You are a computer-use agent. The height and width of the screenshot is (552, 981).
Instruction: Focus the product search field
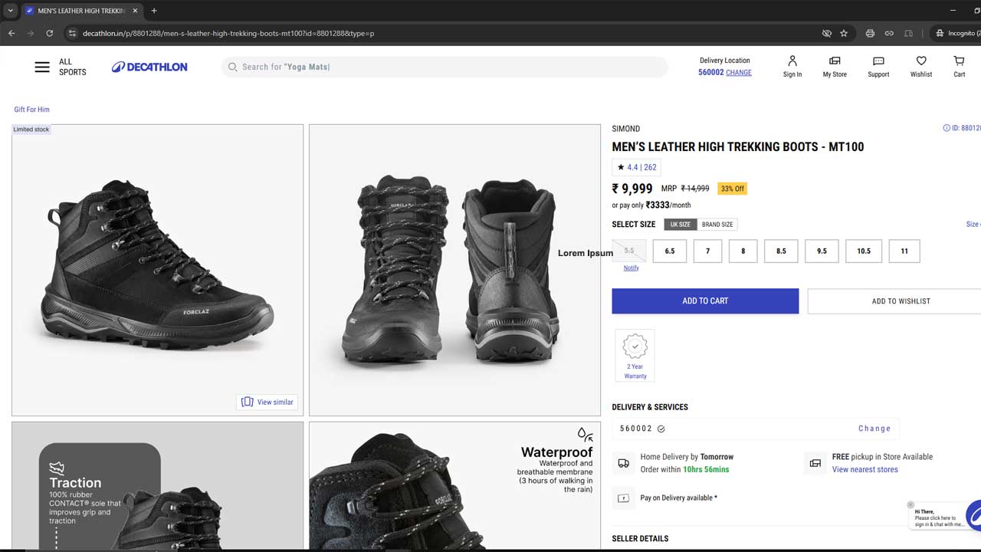445,67
